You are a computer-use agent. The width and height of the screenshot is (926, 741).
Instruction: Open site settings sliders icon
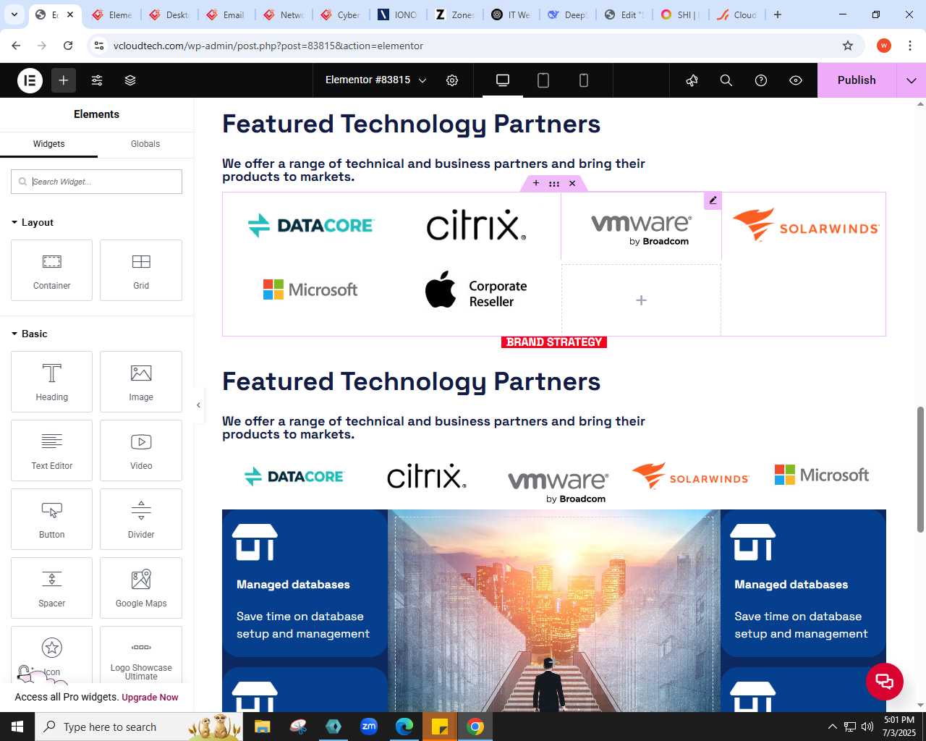(97, 80)
